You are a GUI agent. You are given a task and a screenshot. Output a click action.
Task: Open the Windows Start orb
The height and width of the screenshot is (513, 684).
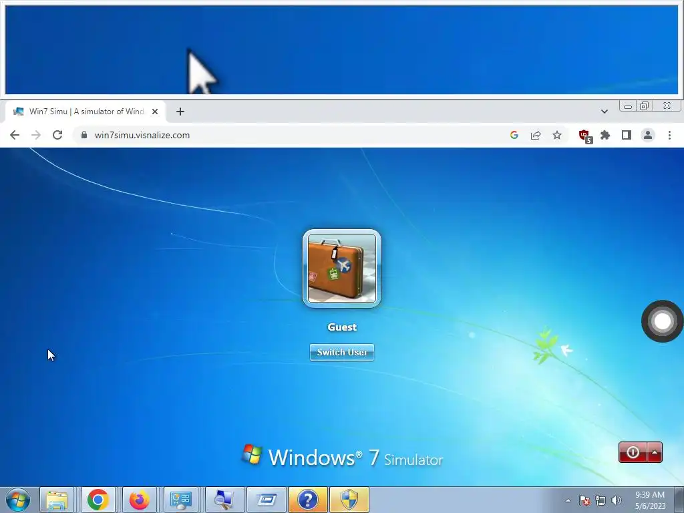(18, 500)
